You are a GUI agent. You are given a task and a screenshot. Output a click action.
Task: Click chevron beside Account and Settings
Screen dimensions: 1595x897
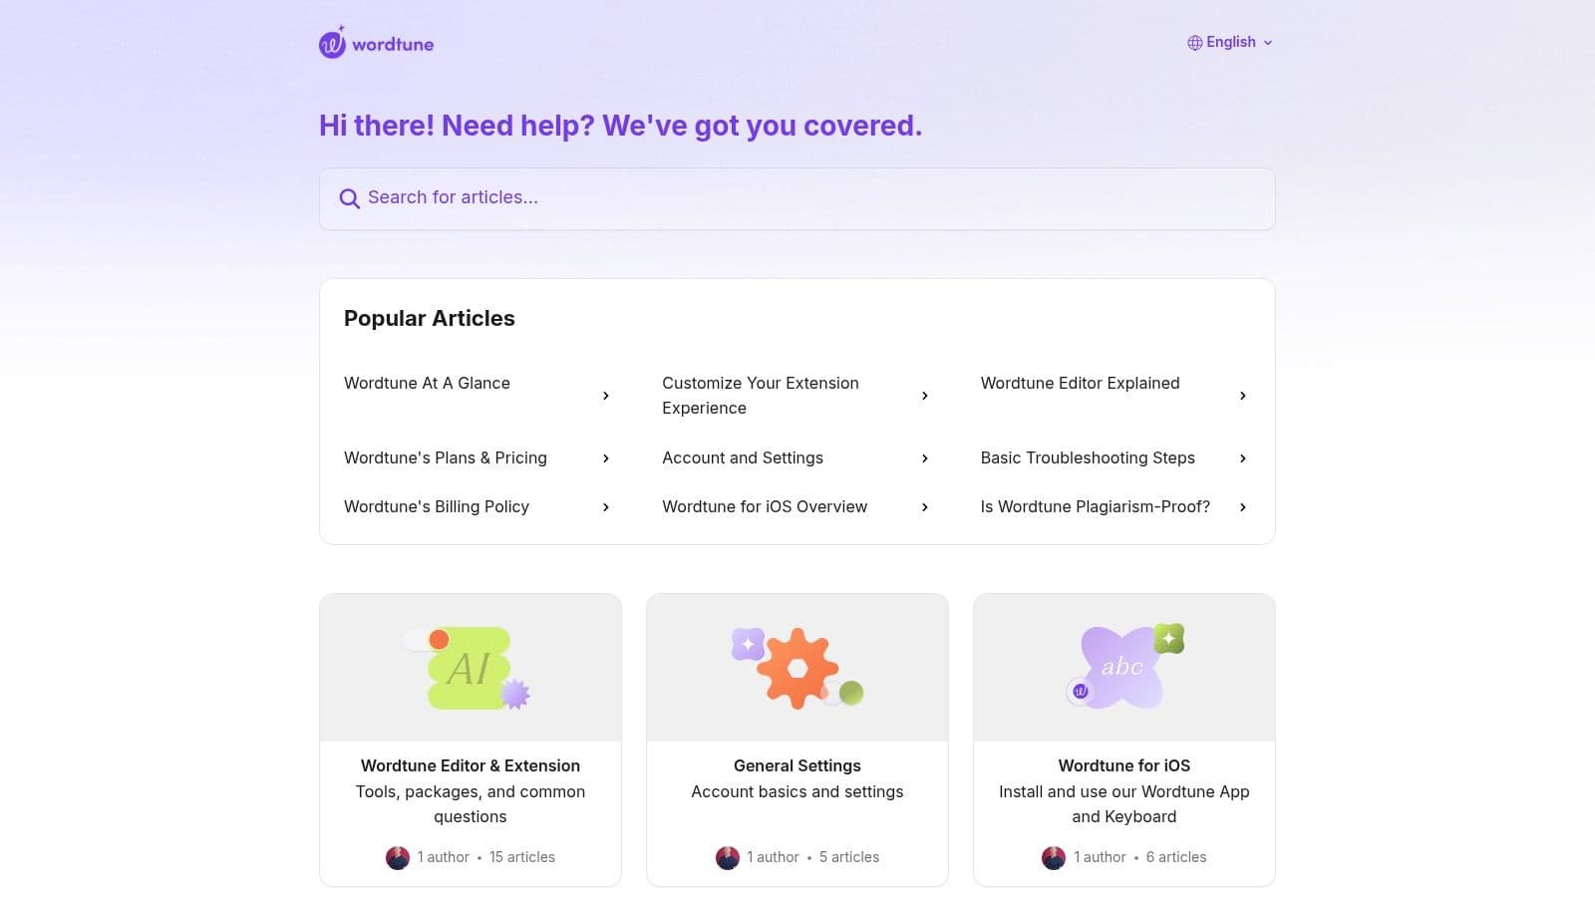click(x=925, y=458)
